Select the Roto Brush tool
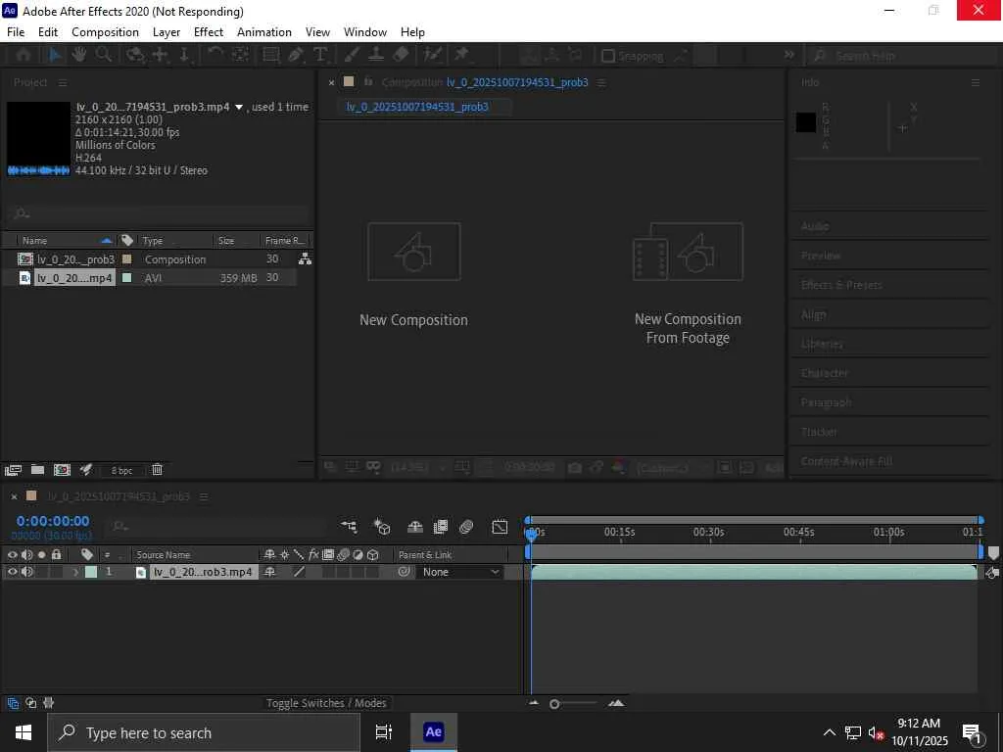This screenshot has width=1003, height=752. click(x=433, y=56)
